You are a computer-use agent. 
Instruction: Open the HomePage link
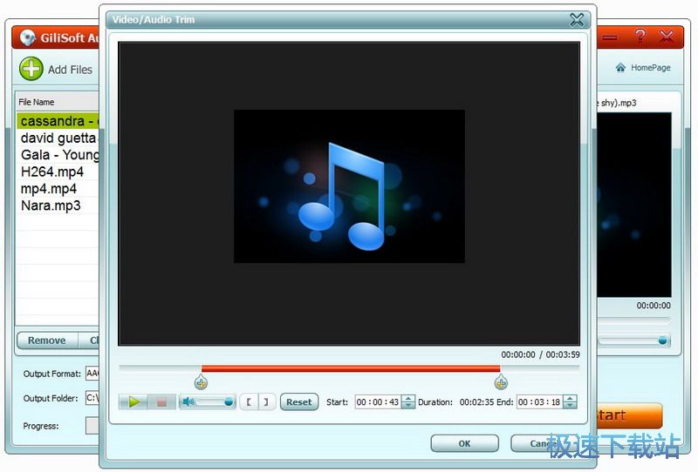coord(644,68)
